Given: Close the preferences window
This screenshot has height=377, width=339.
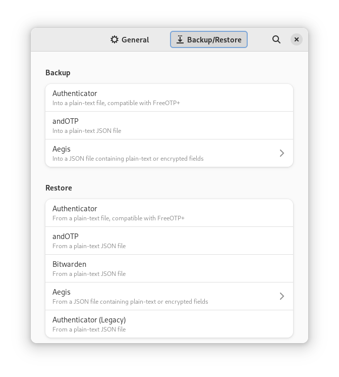Looking at the screenshot, I should [297, 39].
